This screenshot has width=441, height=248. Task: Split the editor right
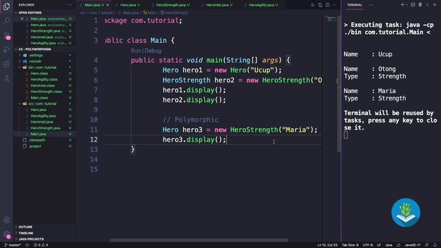327,5
